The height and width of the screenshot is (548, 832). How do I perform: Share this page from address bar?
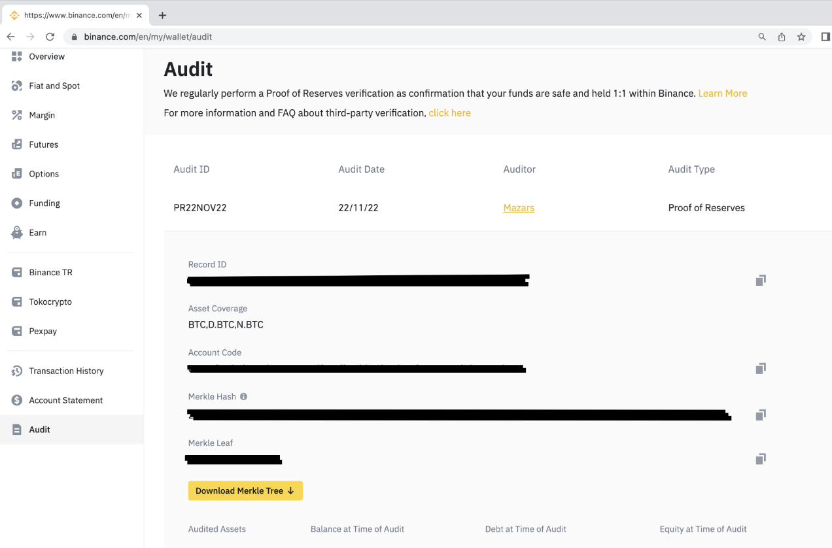[x=782, y=37]
